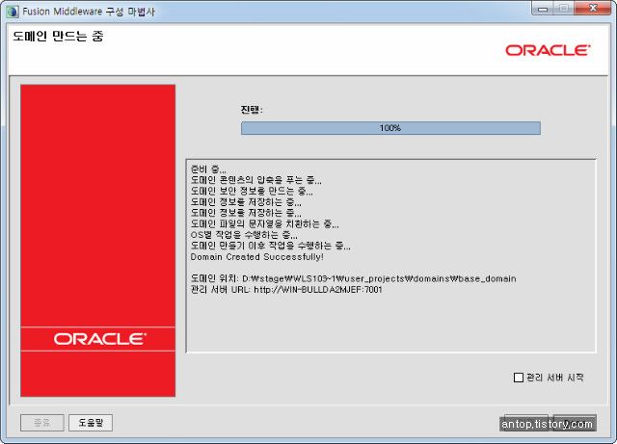
Task: Click the 도메인 위치 base_domain path line
Action: click(x=353, y=279)
